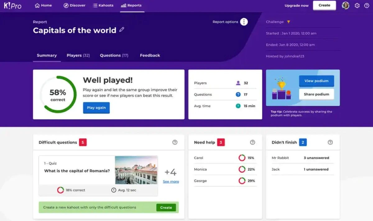
Task: Switch to the Players tab
Action: point(78,55)
